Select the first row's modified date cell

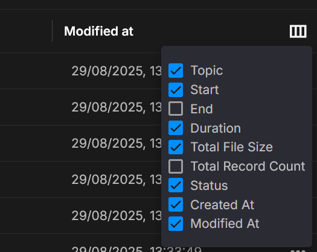click(x=117, y=71)
